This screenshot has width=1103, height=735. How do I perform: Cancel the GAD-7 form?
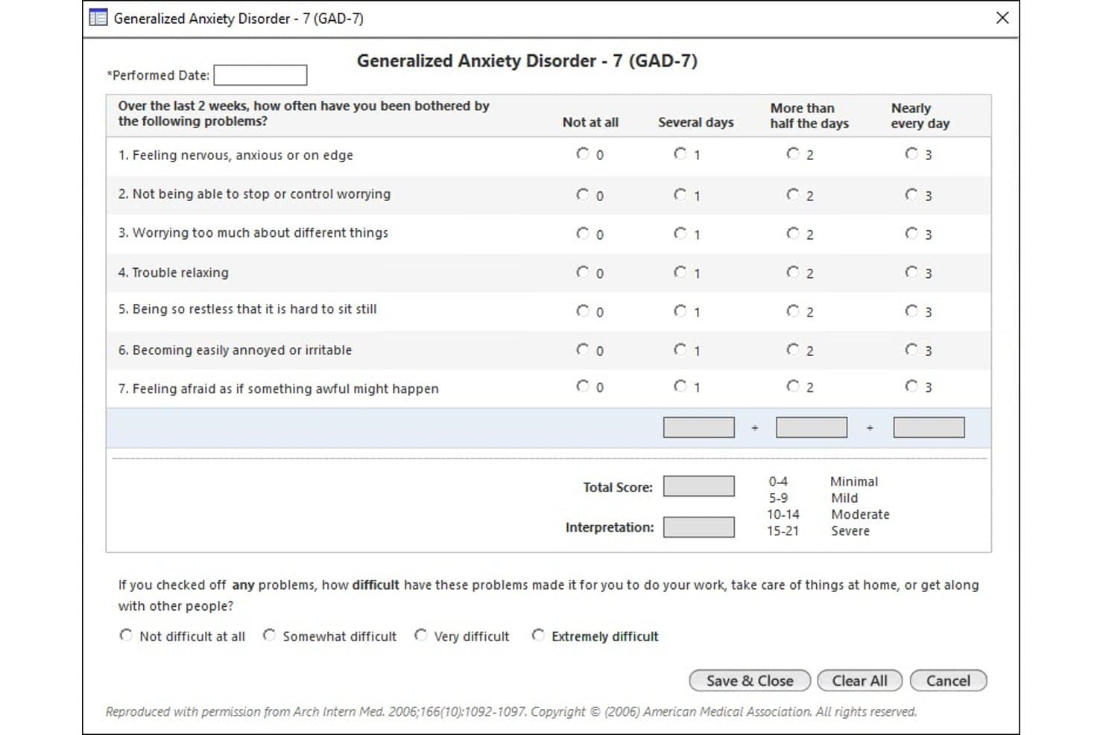(x=949, y=681)
